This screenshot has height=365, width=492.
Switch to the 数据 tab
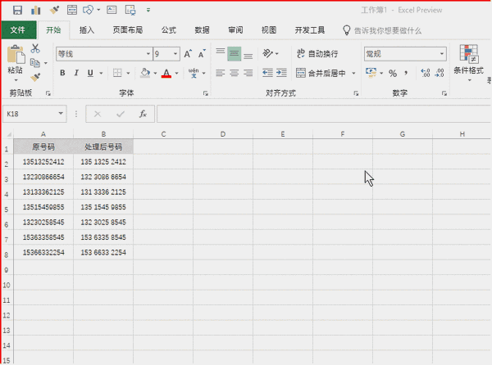202,30
